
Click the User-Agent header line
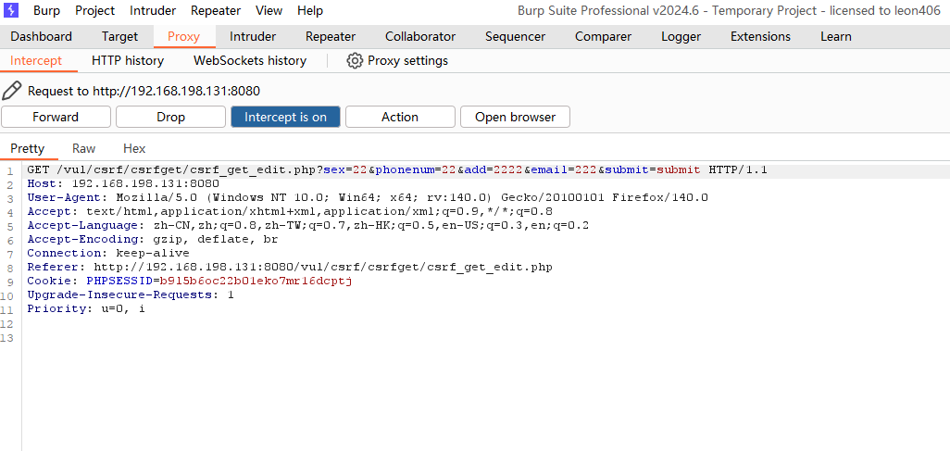368,197
